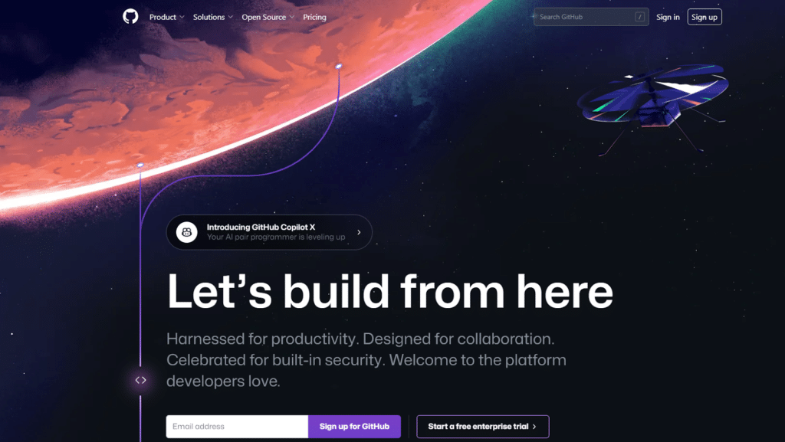This screenshot has width=785, height=442.
Task: Expand the Open Source dropdown menu
Action: click(268, 17)
